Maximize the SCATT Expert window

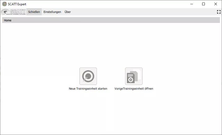tap(203, 4)
